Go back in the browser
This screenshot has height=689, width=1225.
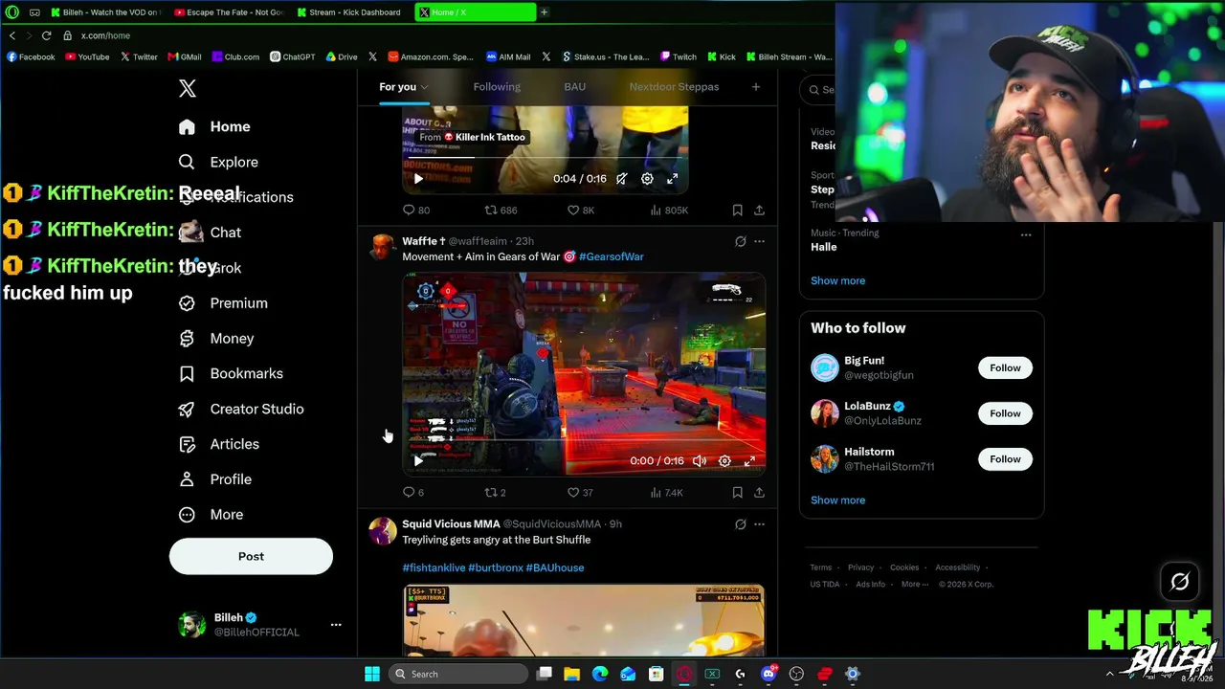click(11, 35)
